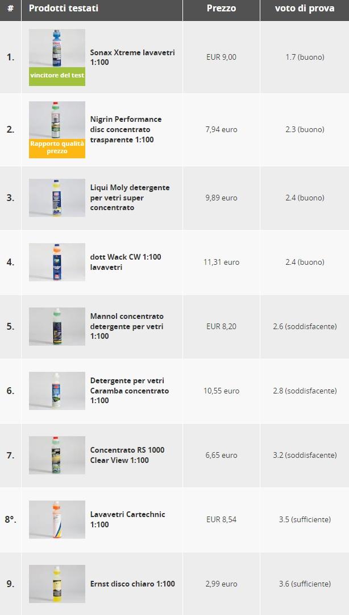Click 'Ernst disco chiaro 1:100' product name

pos(132,584)
